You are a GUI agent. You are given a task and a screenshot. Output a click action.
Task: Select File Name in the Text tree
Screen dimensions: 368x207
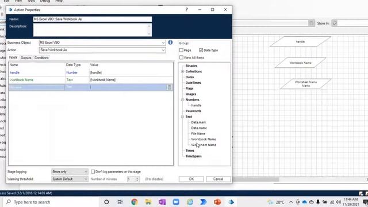pyautogui.click(x=198, y=133)
